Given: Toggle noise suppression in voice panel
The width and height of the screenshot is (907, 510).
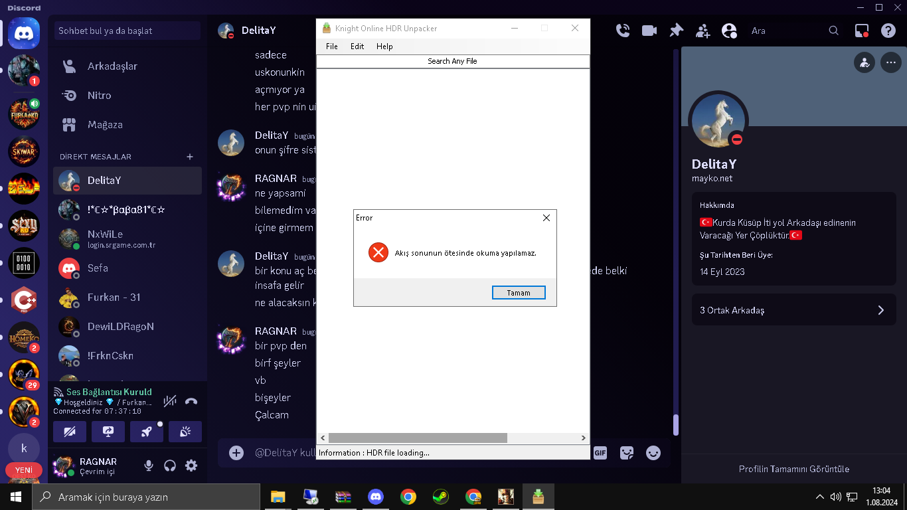Looking at the screenshot, I should tap(170, 400).
